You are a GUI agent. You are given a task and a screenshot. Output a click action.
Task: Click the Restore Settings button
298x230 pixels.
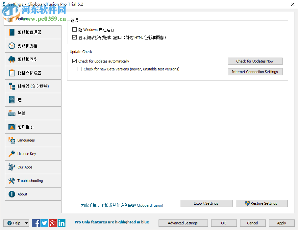(261, 203)
